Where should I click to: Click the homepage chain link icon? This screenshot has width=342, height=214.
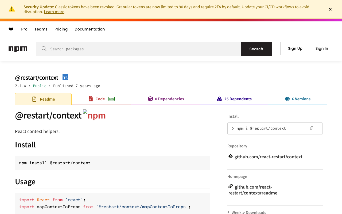tap(230, 186)
